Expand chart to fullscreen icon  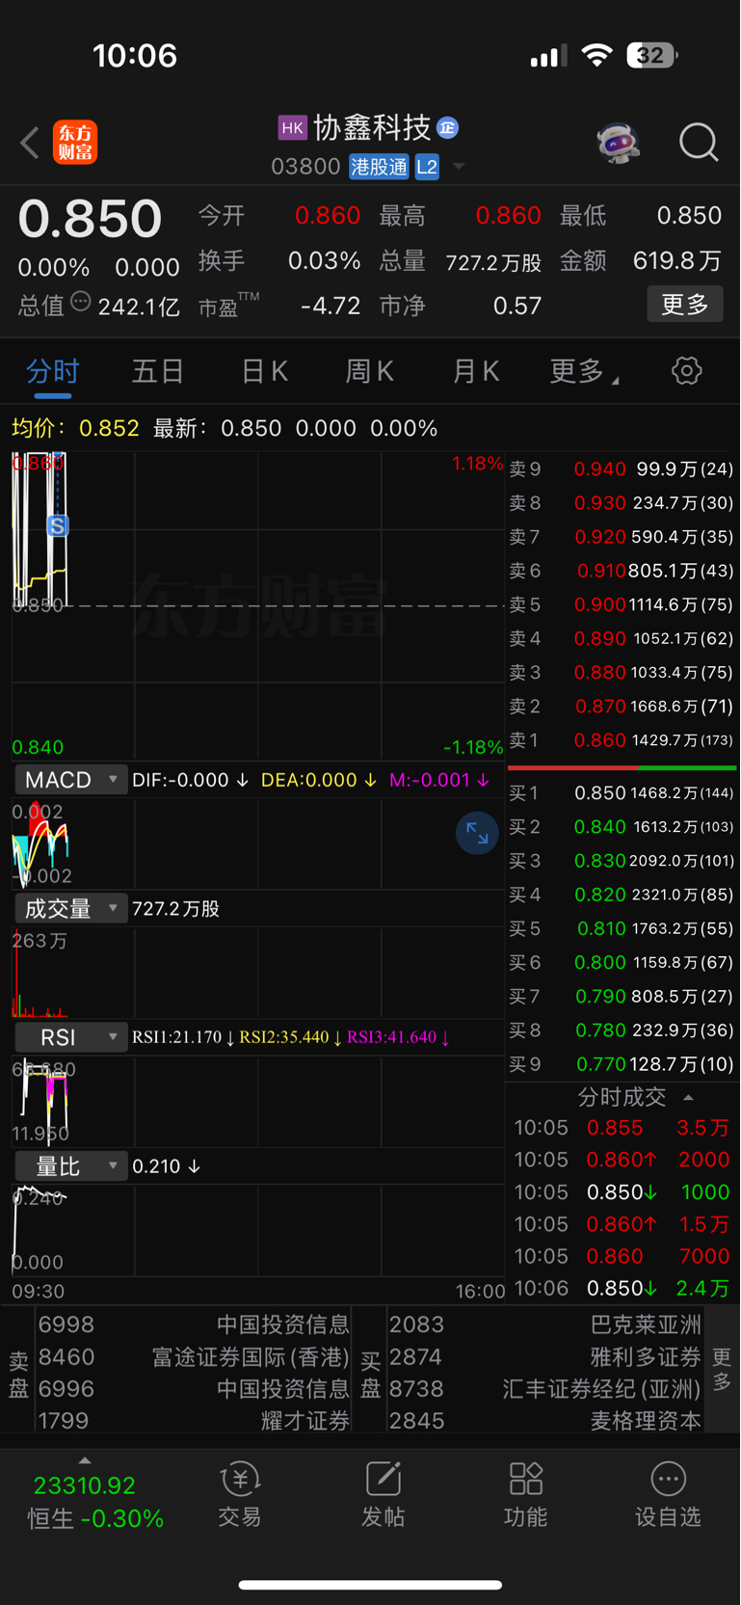477,833
